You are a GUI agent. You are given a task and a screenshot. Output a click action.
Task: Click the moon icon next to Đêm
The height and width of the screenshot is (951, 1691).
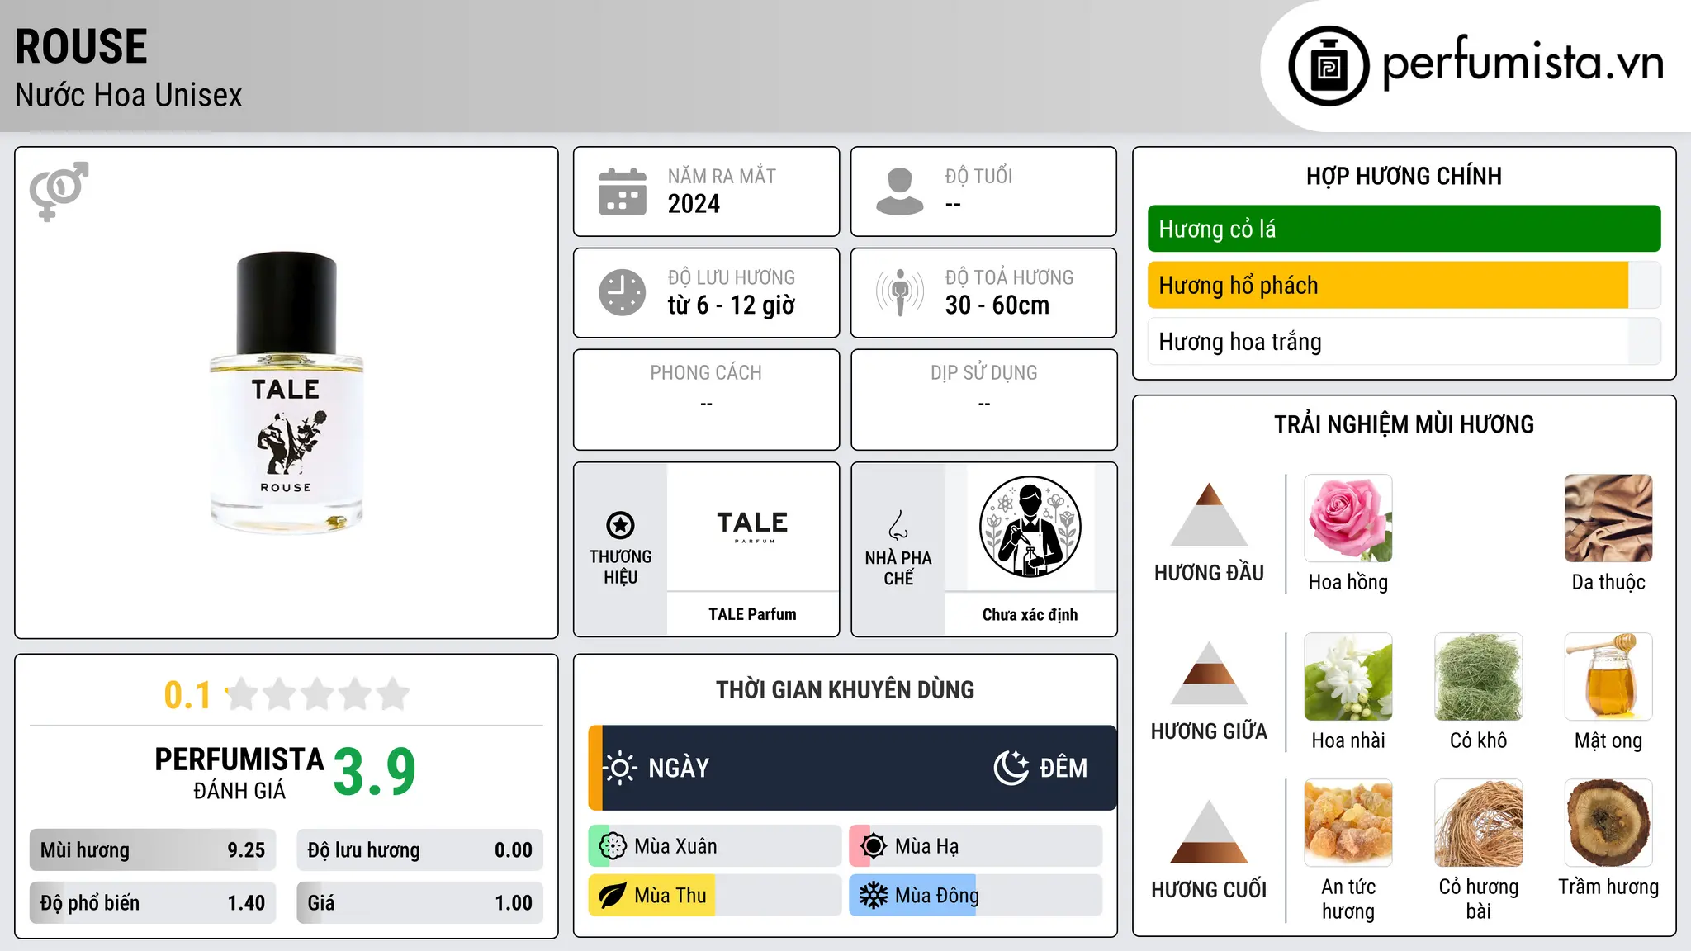1011,768
